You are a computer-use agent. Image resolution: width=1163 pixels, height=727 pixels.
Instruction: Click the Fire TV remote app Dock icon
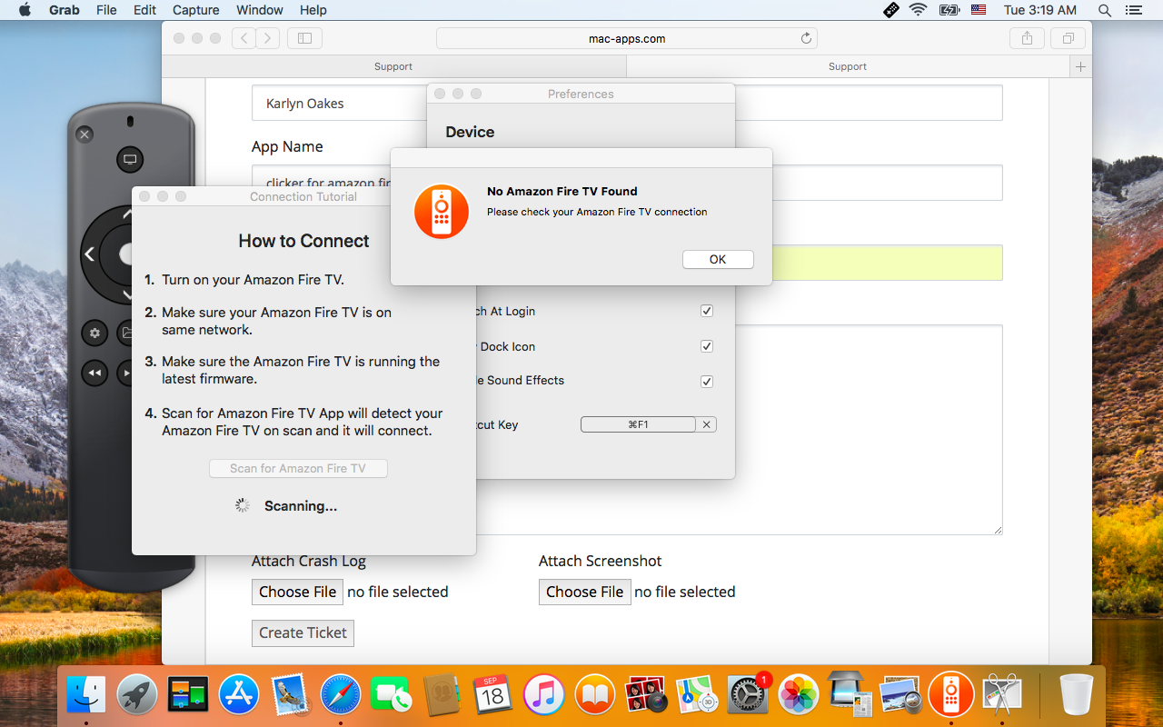pos(951,695)
